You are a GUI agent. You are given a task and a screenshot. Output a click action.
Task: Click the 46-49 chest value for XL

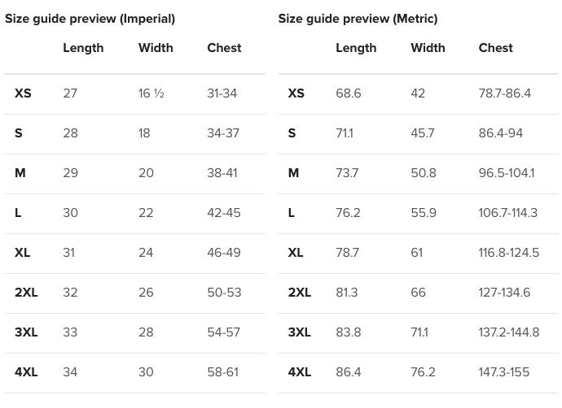point(223,253)
